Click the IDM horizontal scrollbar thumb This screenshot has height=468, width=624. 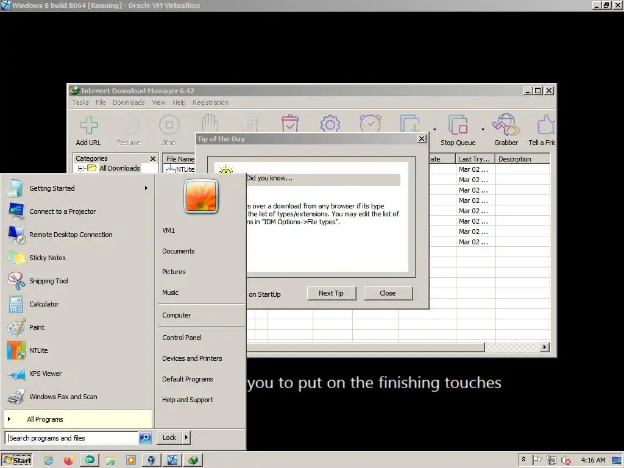coord(366,347)
